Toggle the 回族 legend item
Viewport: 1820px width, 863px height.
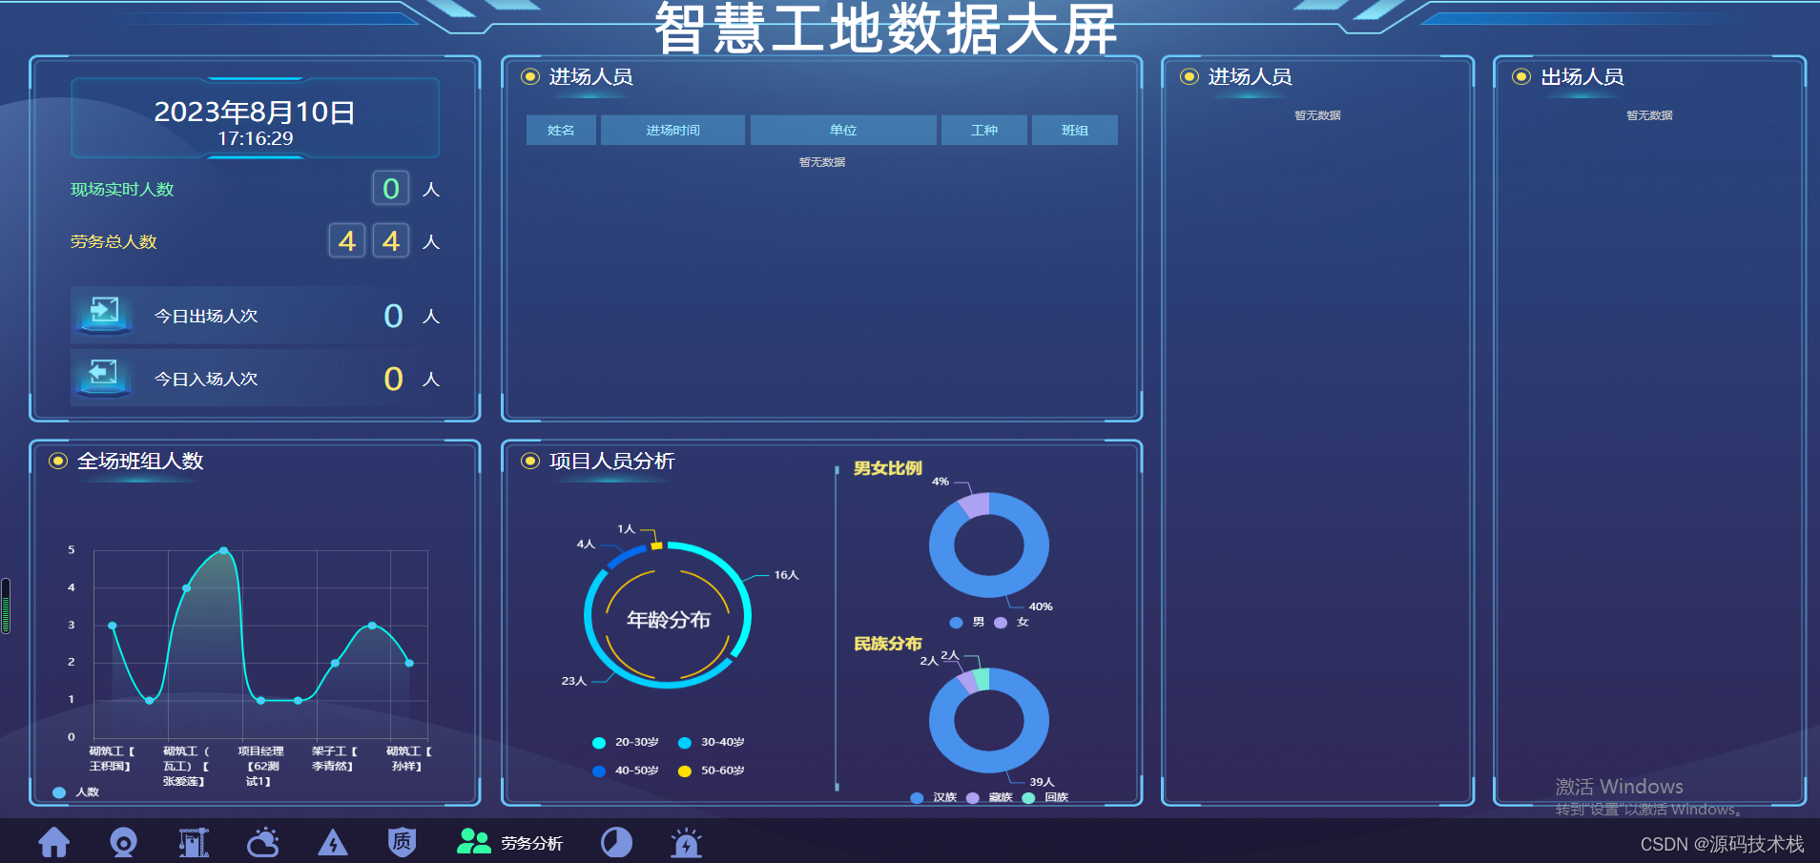tap(1045, 797)
